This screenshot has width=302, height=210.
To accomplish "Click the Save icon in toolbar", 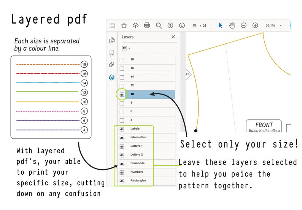I will point(112,25).
